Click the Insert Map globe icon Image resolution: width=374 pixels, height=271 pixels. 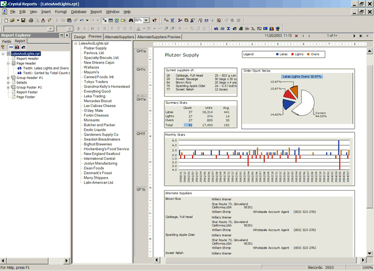pyautogui.click(x=277, y=29)
